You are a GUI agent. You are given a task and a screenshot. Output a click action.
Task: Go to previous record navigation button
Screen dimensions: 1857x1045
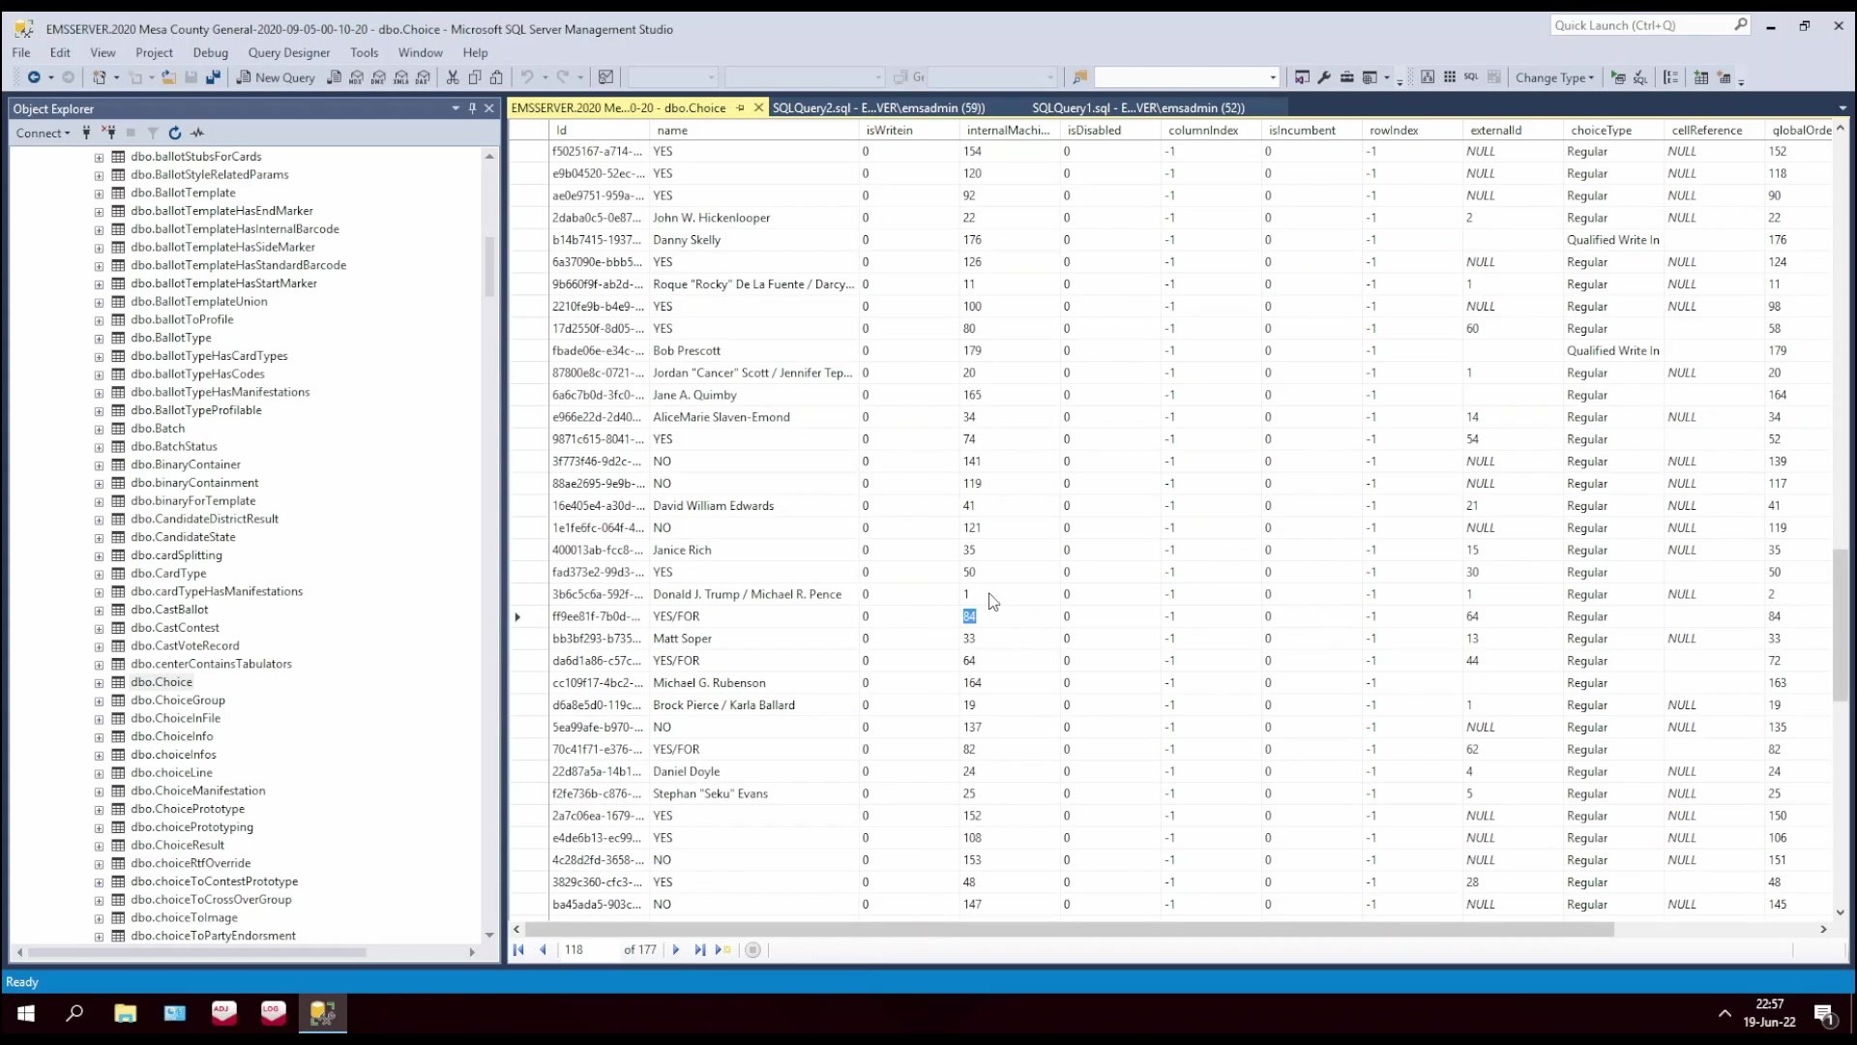click(543, 950)
